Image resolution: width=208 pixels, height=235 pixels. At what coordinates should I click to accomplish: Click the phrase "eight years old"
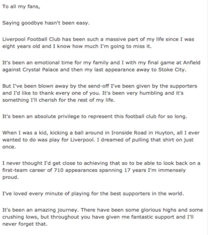pyautogui.click(x=21, y=46)
